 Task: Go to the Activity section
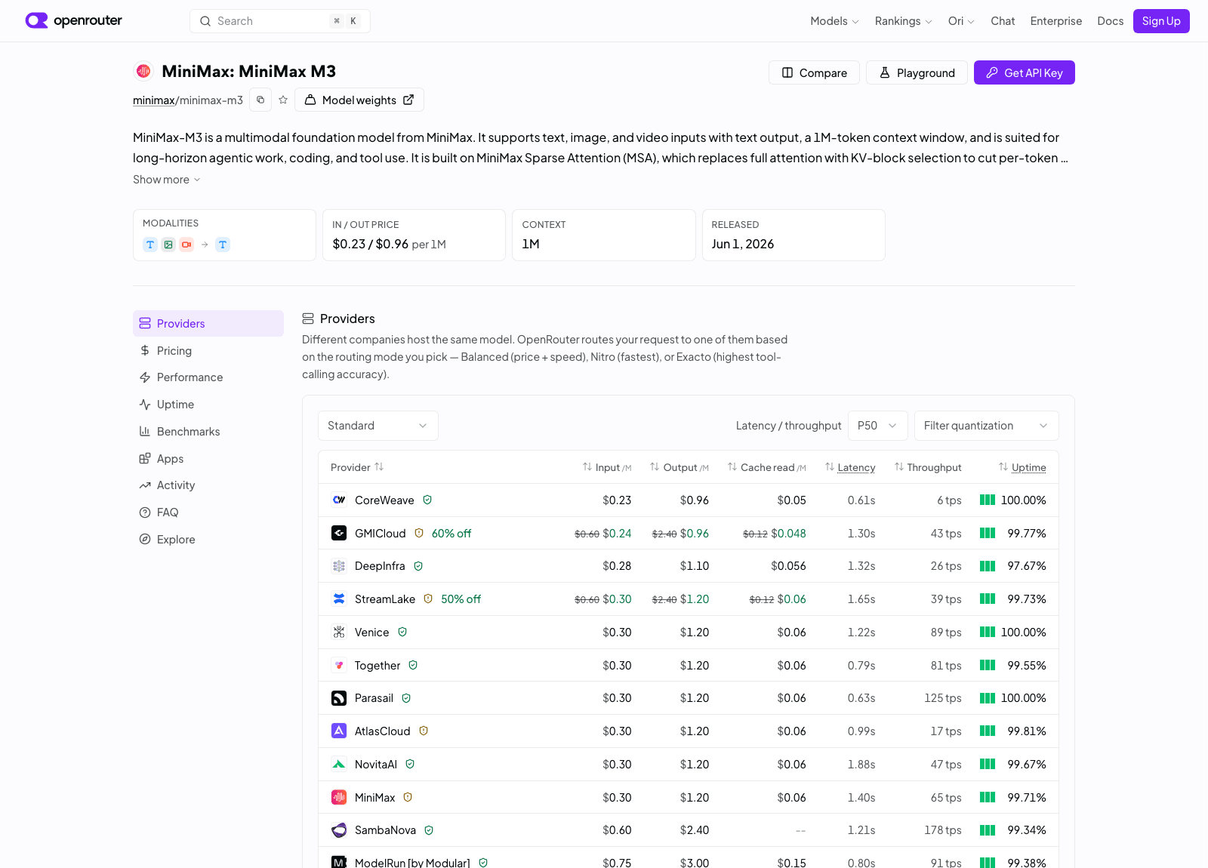tap(208, 485)
